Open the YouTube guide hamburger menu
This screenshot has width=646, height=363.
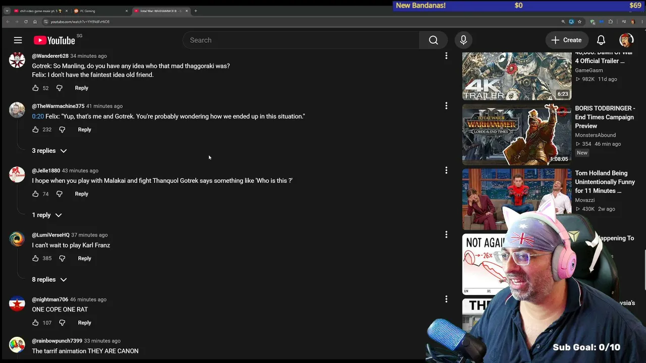tap(18, 40)
